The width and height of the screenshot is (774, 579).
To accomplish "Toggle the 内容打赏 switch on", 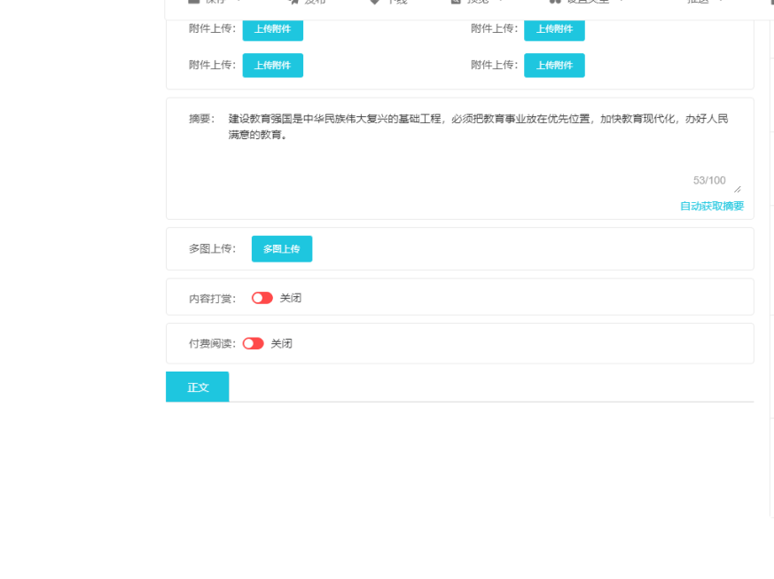I will point(262,298).
